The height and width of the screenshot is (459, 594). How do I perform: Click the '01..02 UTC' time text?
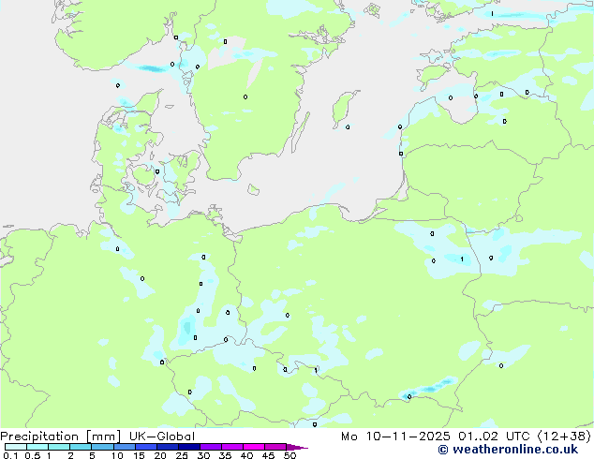coord(494,437)
